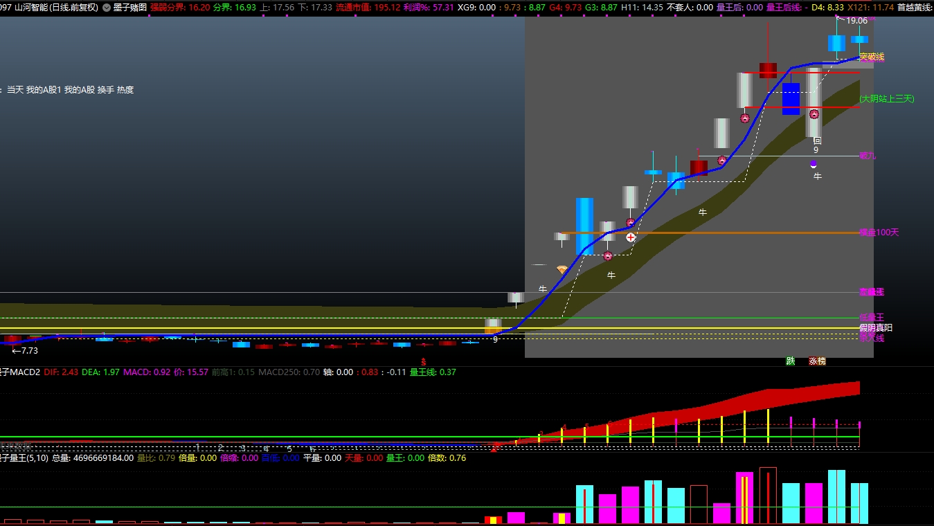Click the X121: 11.74 value
Viewport: 934px width, 526px height.
[x=870, y=8]
